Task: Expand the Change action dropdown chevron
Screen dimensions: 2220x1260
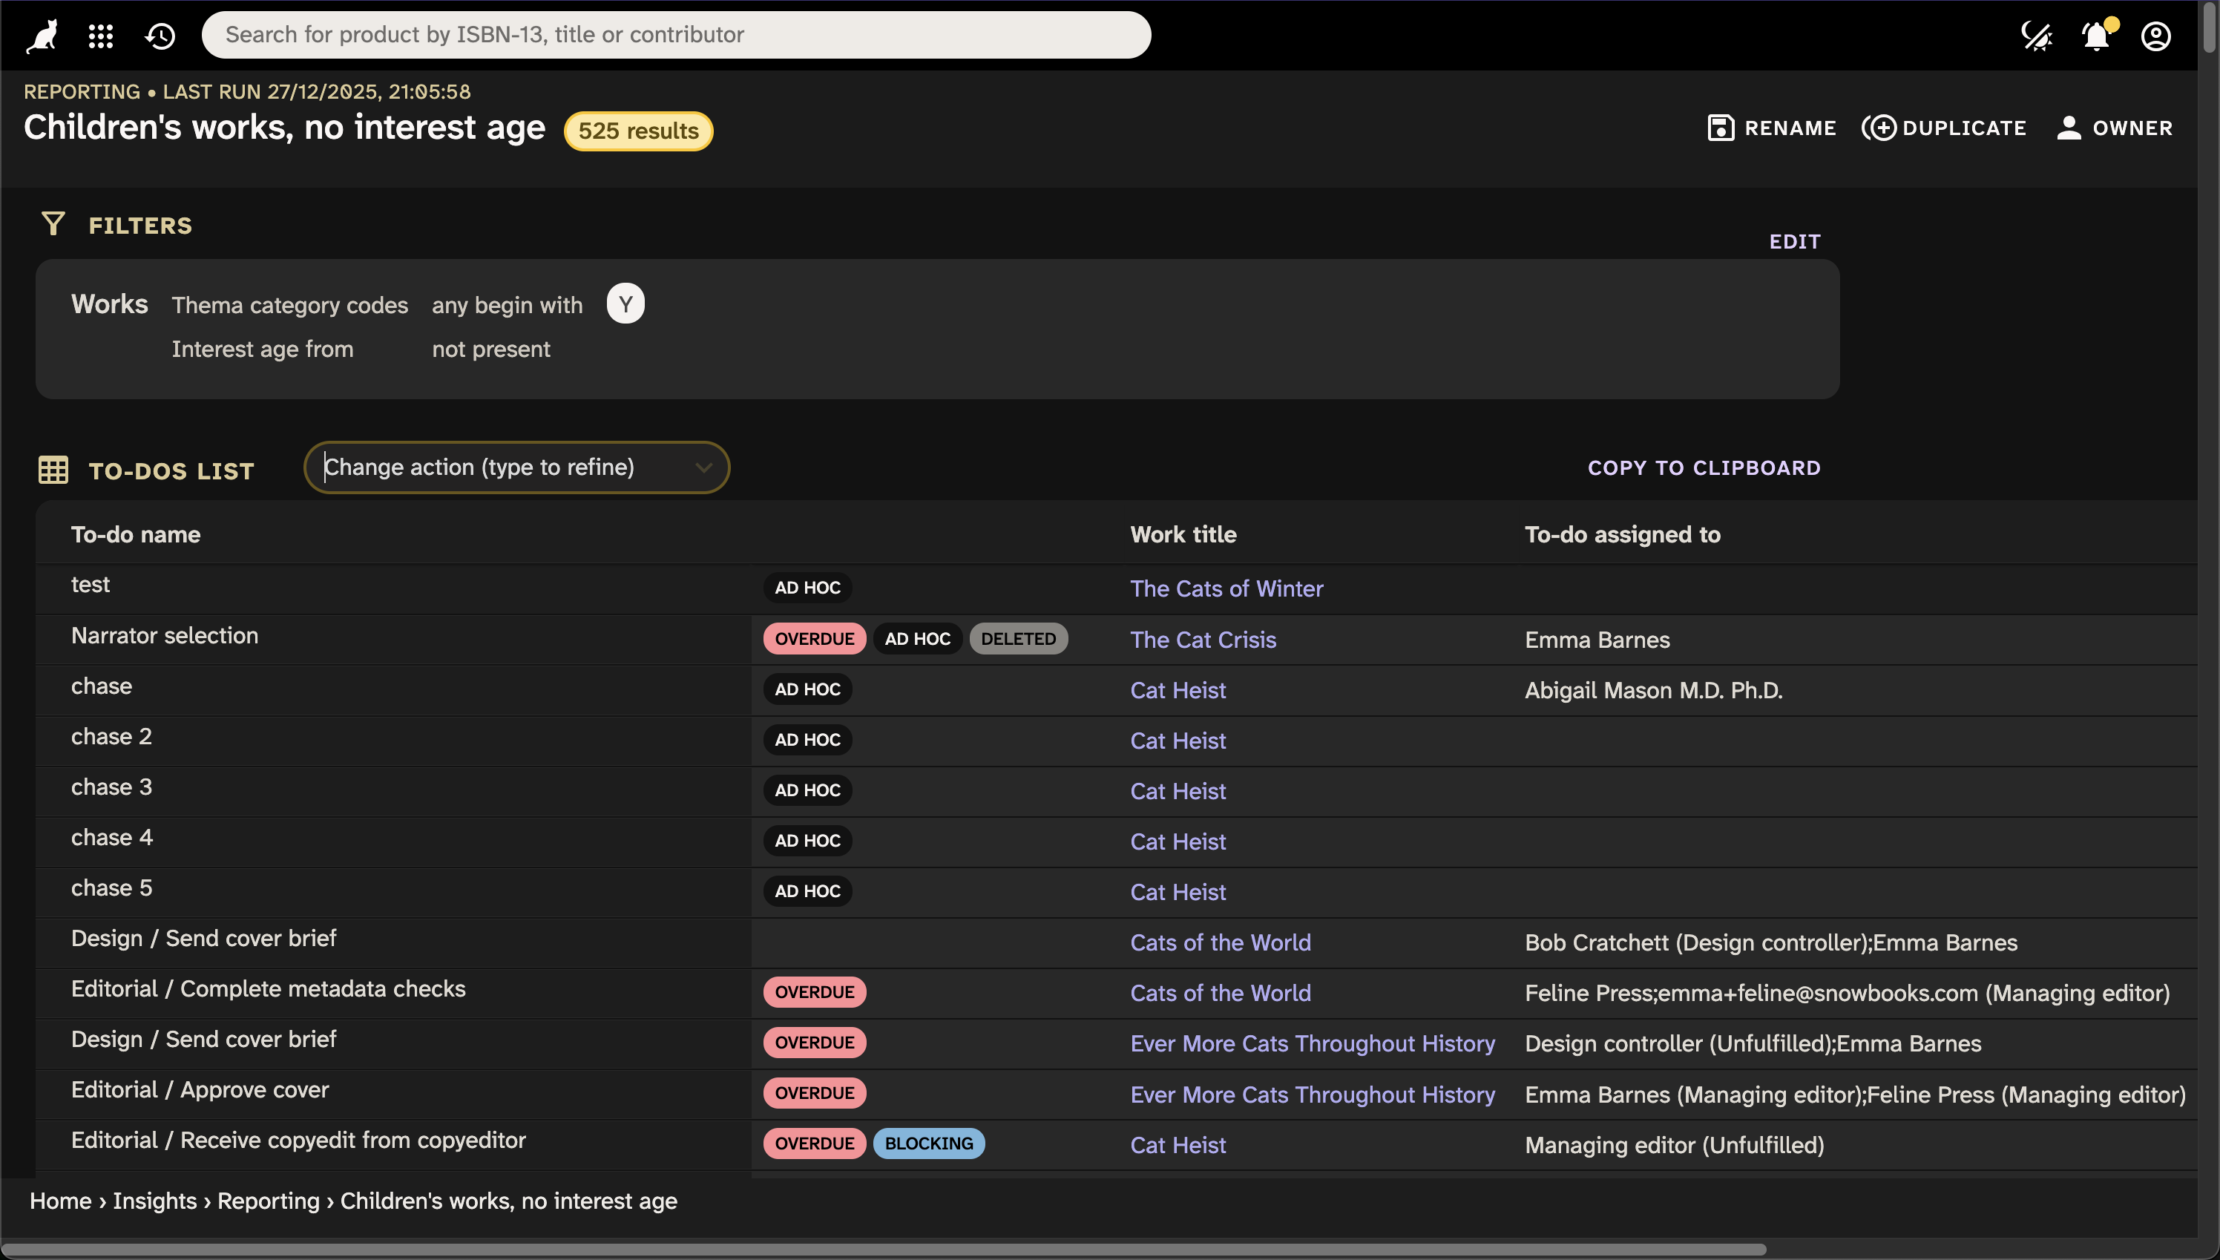Action: (x=703, y=467)
